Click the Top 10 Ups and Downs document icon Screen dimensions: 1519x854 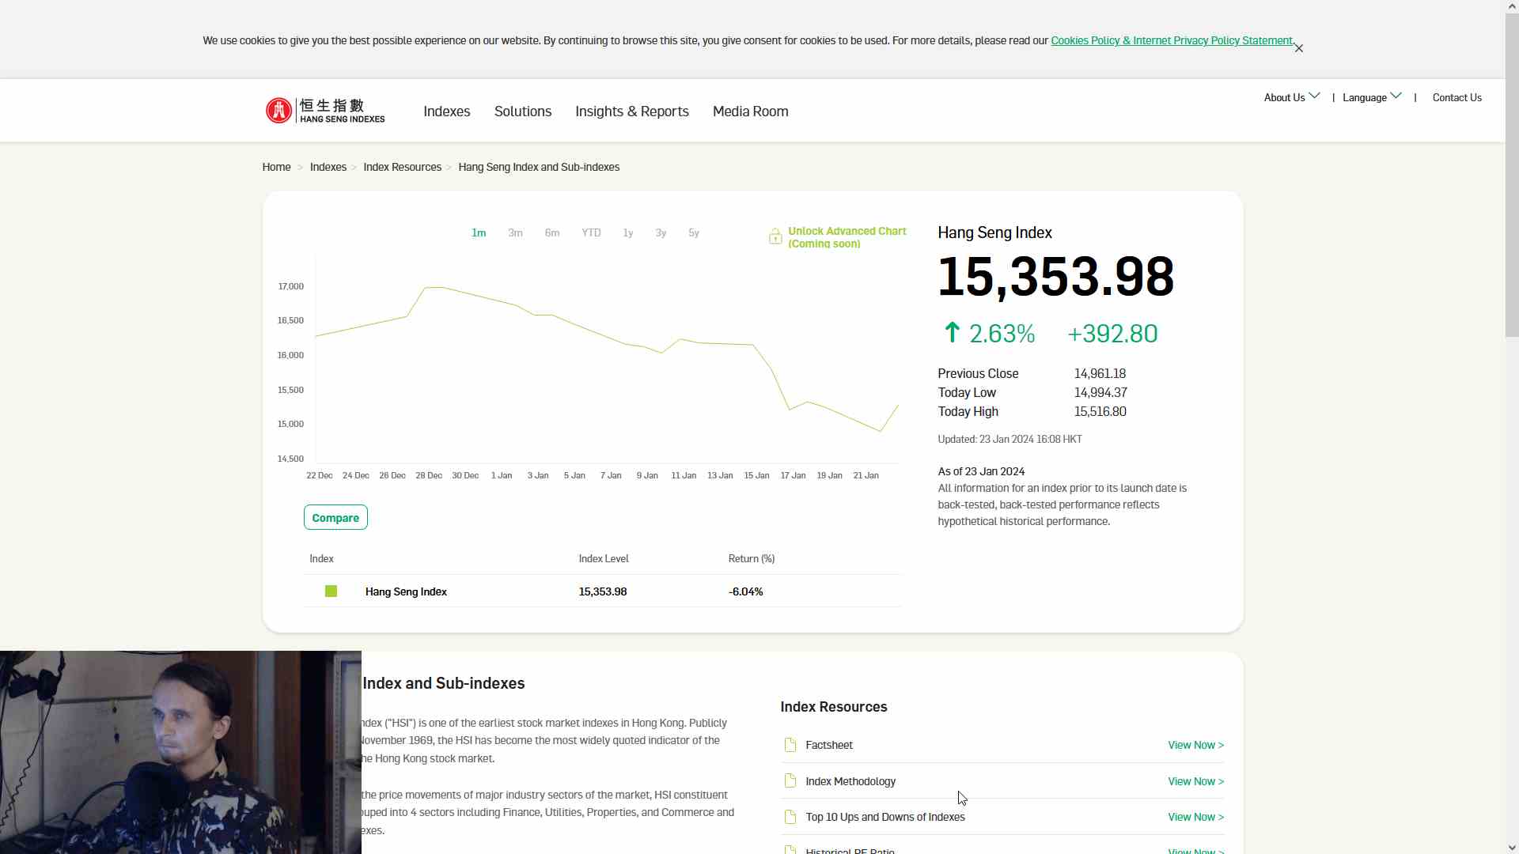coord(790,817)
